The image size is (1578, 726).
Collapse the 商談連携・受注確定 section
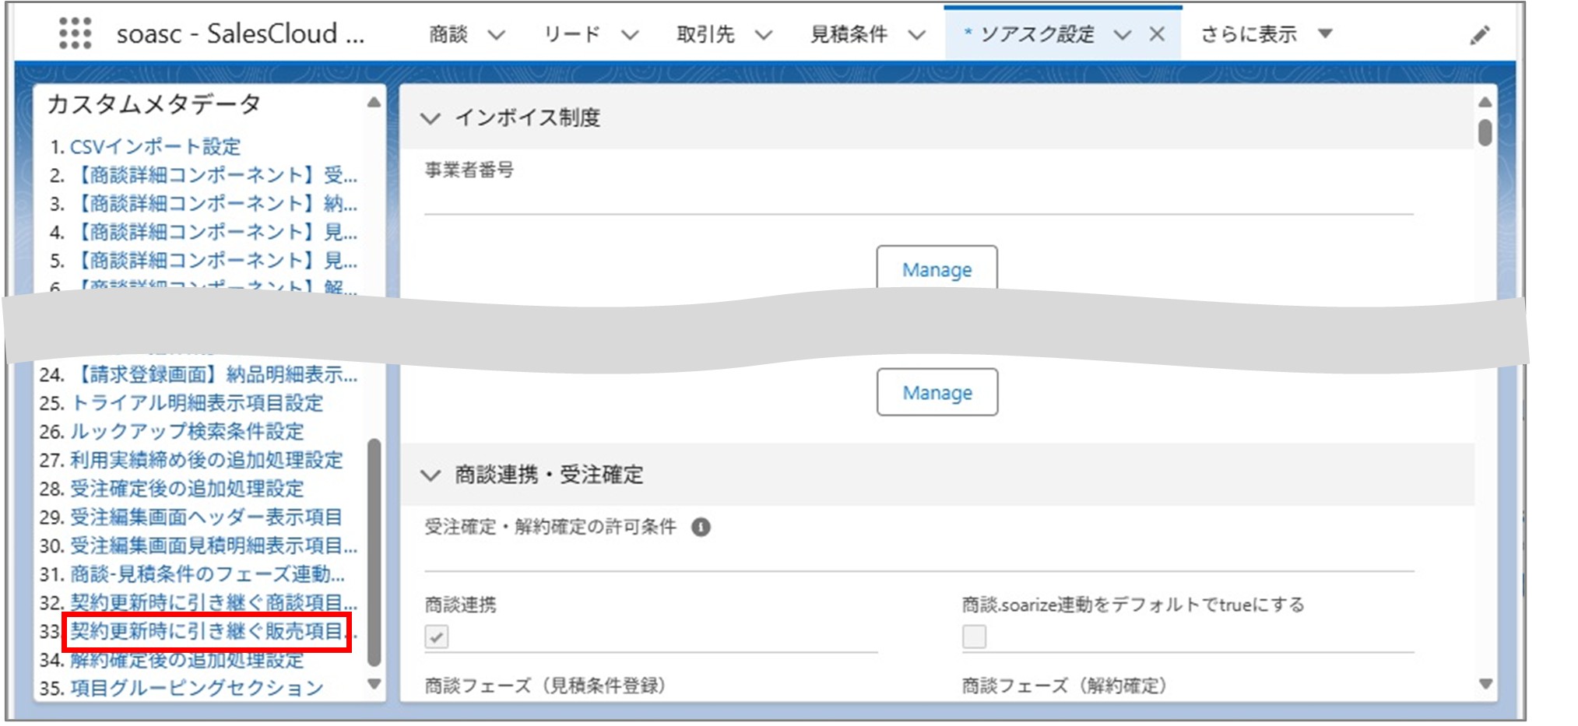(429, 475)
